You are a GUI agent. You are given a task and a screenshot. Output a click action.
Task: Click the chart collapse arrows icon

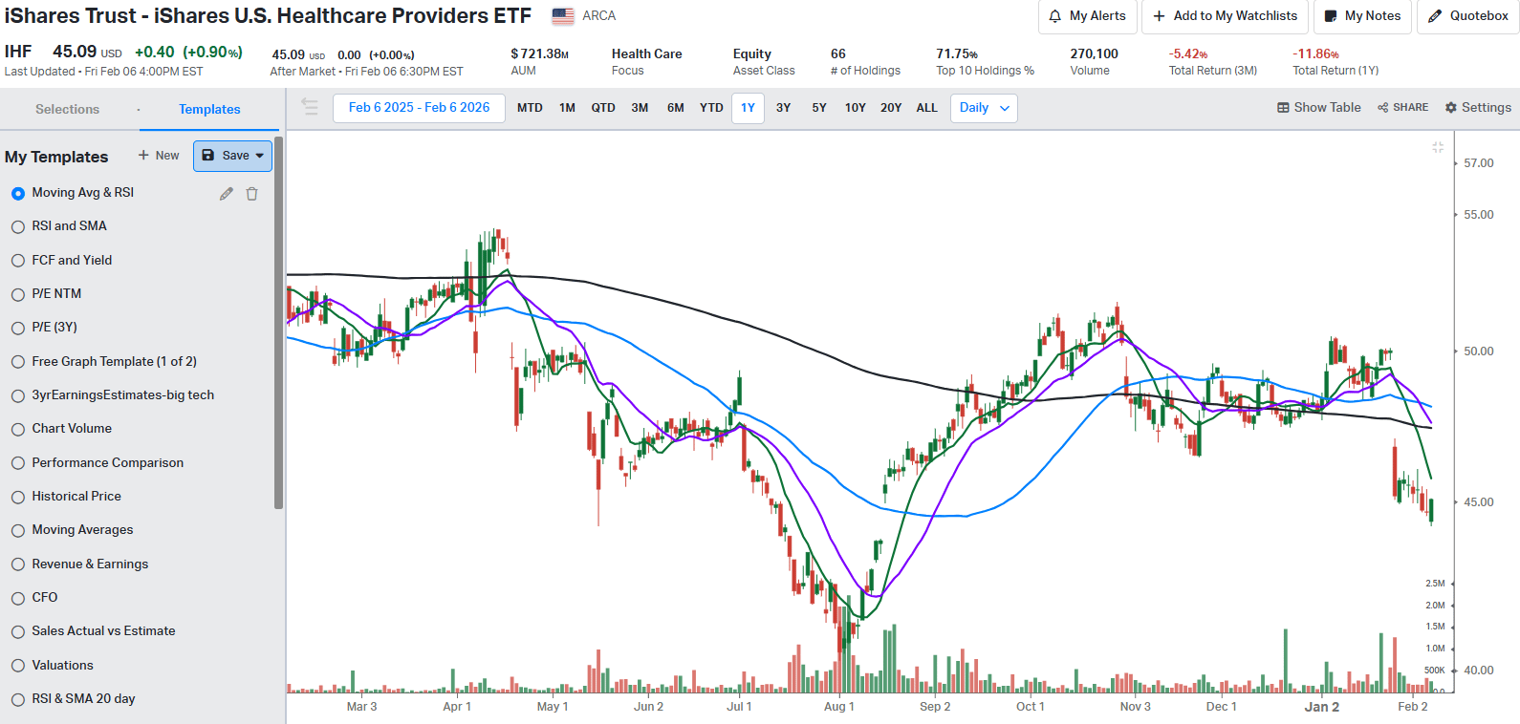point(1438,147)
